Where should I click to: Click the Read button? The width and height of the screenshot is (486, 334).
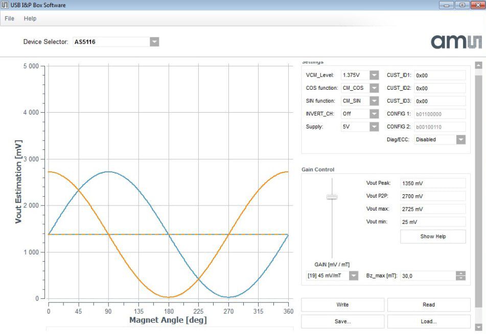tap(428, 304)
